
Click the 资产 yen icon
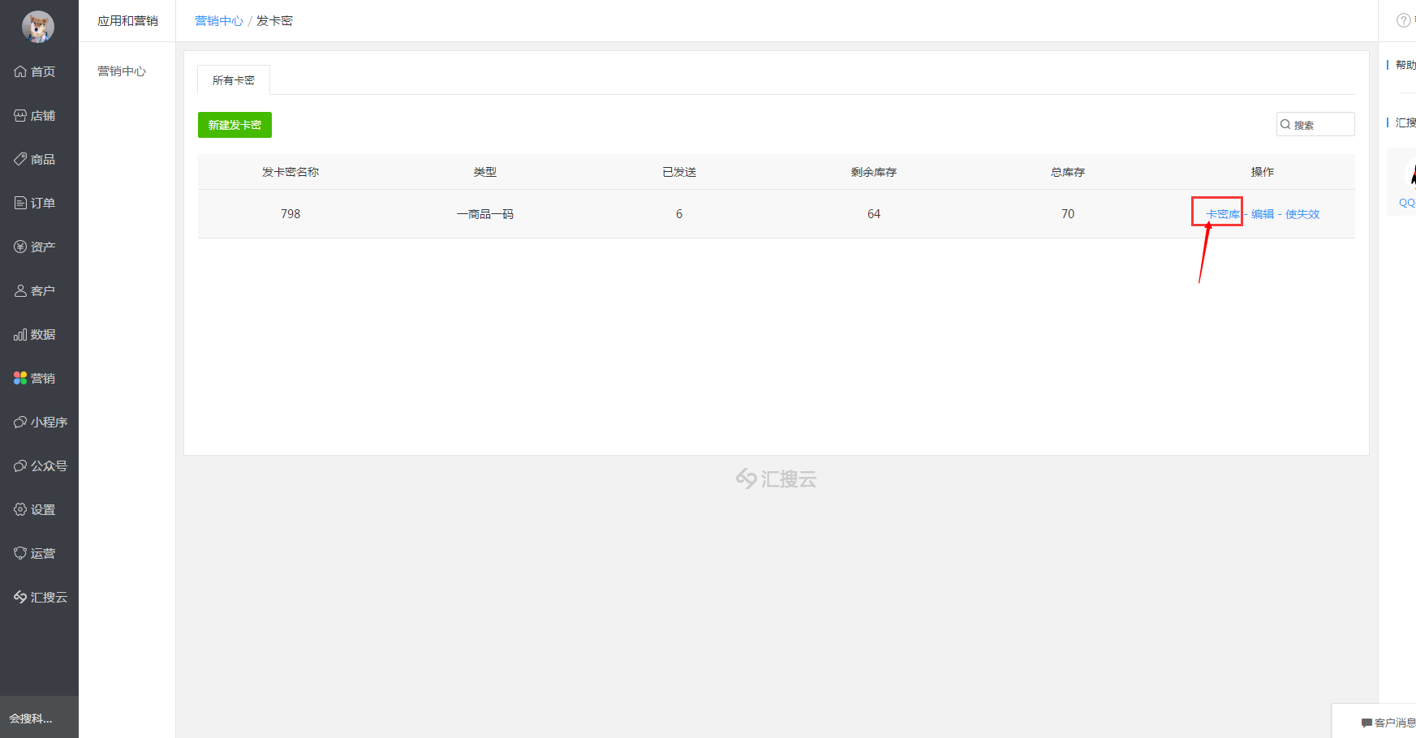(x=20, y=247)
